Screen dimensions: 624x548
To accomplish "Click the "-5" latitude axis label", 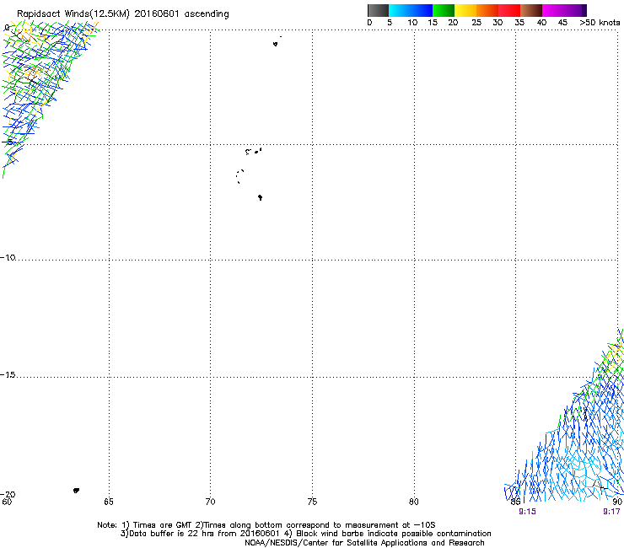I will 8,142.
